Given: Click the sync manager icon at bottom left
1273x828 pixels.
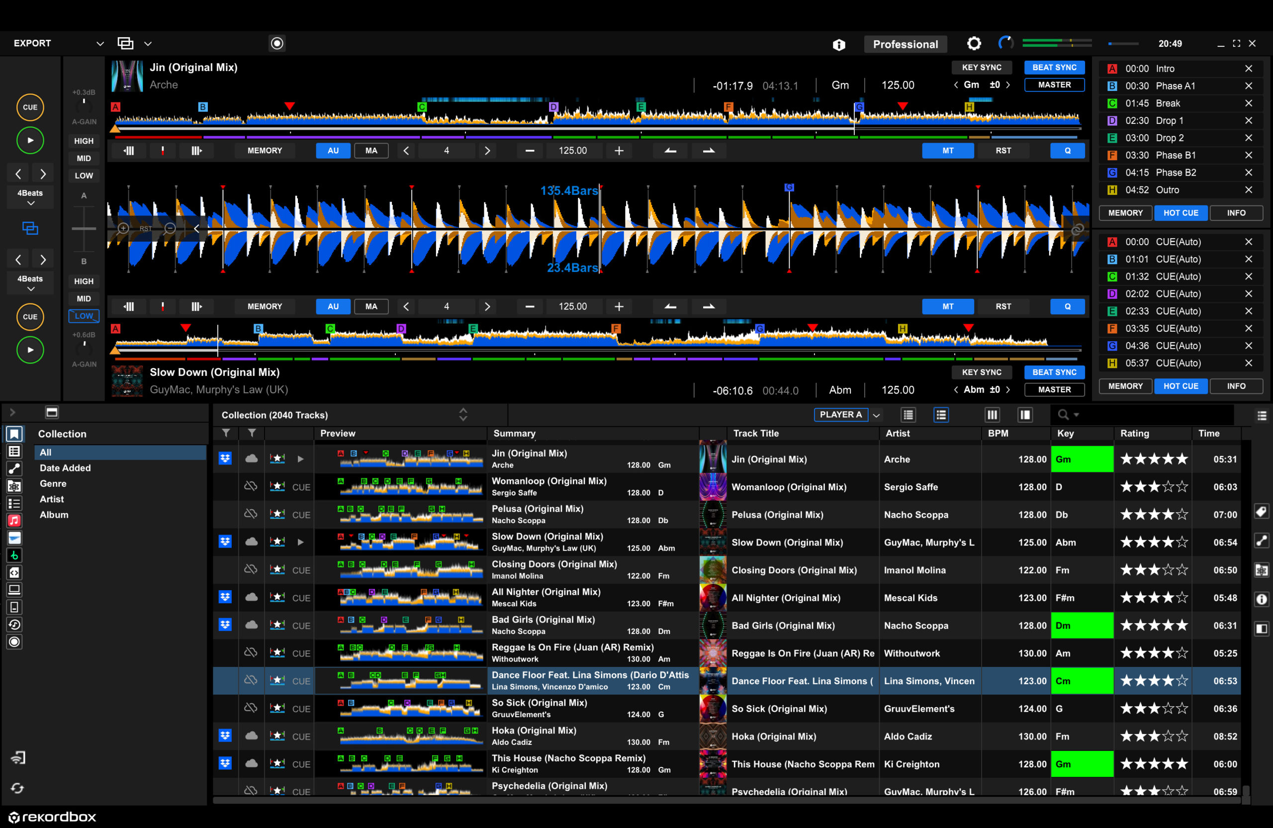Looking at the screenshot, I should [x=17, y=788].
